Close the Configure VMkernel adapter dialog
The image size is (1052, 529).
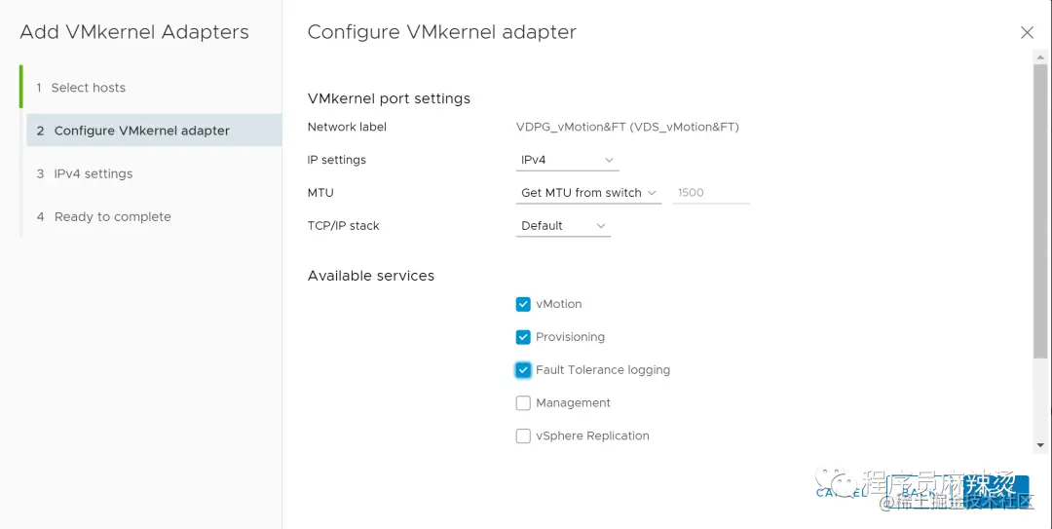(1027, 32)
